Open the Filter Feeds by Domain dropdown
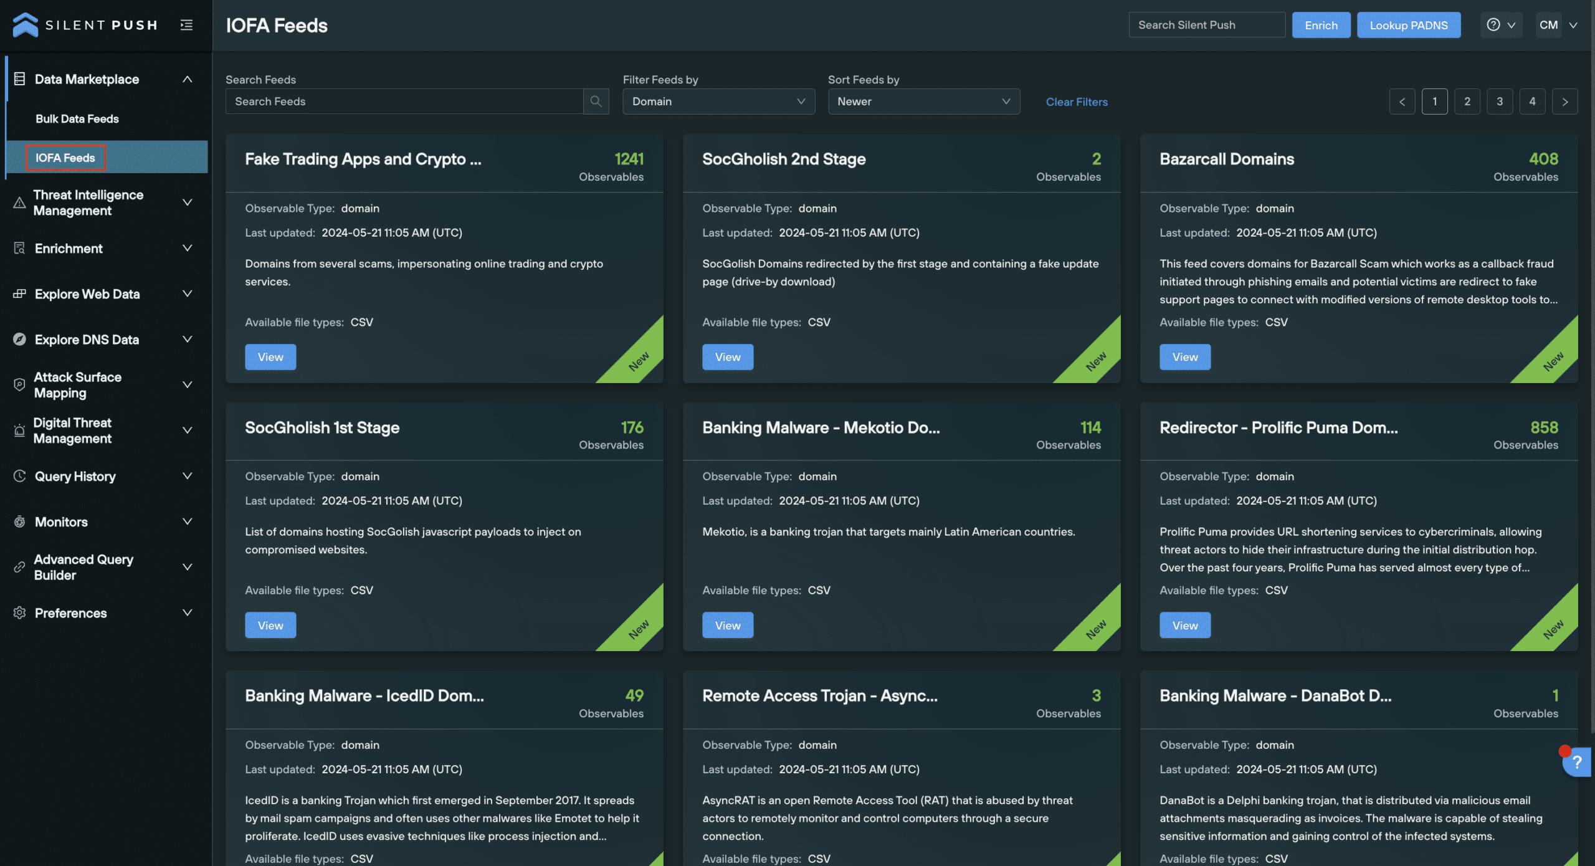 718,101
